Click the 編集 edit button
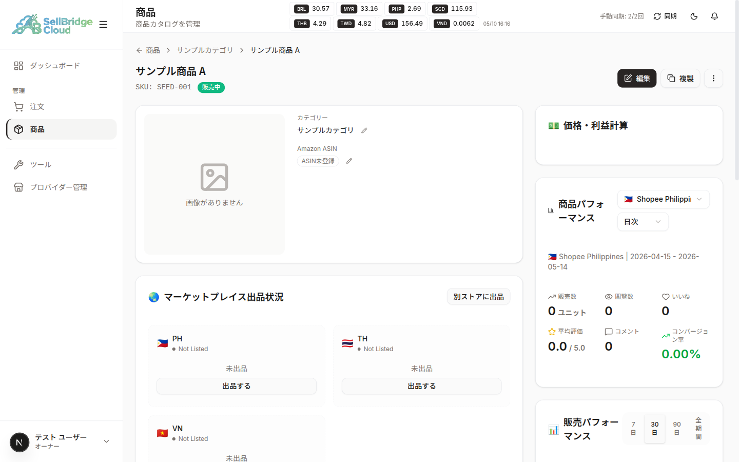 point(637,79)
